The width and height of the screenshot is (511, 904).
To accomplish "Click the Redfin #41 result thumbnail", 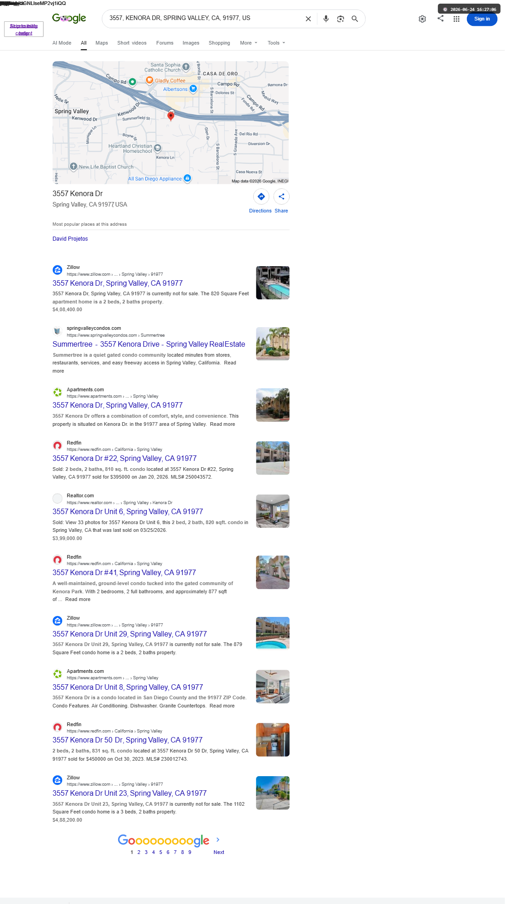I will [273, 572].
